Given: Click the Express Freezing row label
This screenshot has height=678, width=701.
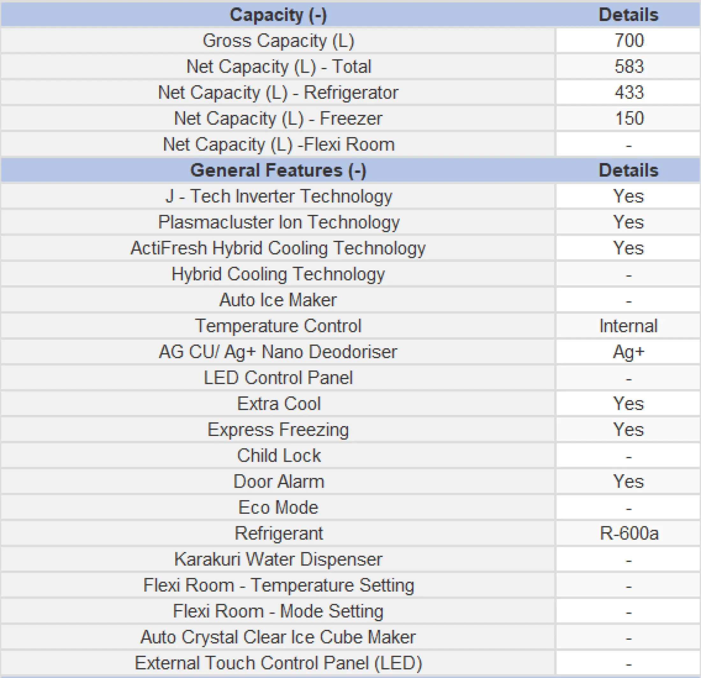Looking at the screenshot, I should coord(278,430).
